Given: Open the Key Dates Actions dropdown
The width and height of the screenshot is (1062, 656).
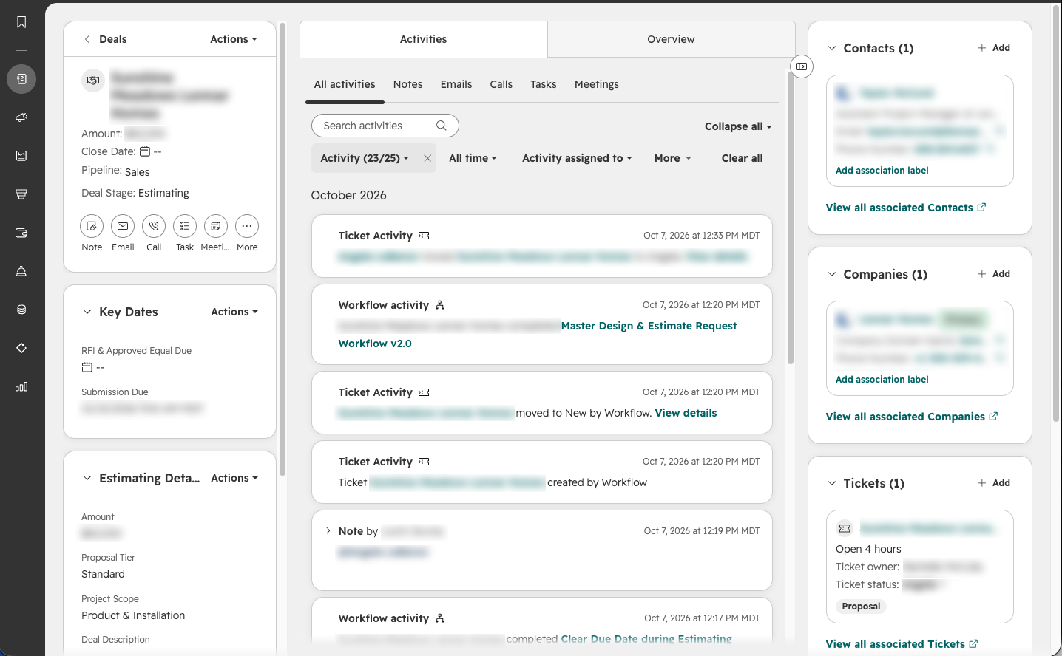Looking at the screenshot, I should 234,312.
